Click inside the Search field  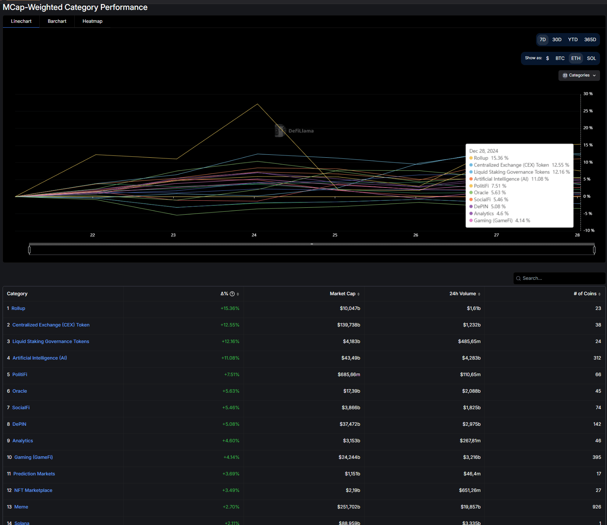pyautogui.click(x=552, y=278)
